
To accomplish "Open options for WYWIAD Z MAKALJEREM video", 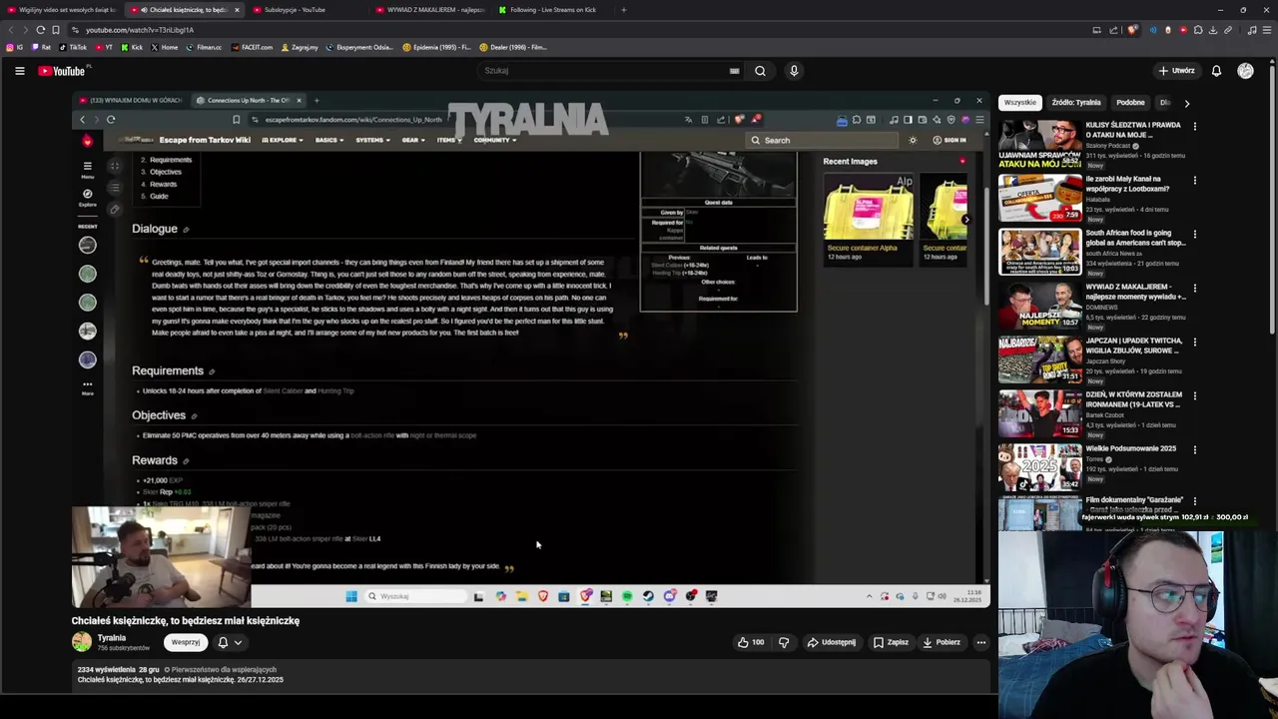I will (x=1194, y=289).
